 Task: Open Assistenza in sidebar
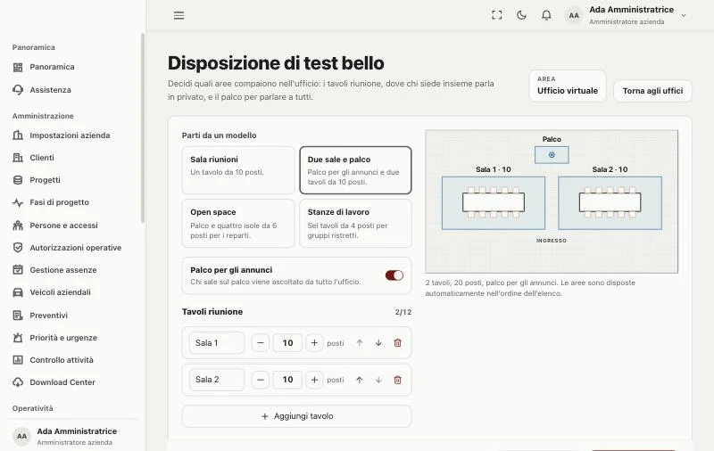tap(50, 90)
